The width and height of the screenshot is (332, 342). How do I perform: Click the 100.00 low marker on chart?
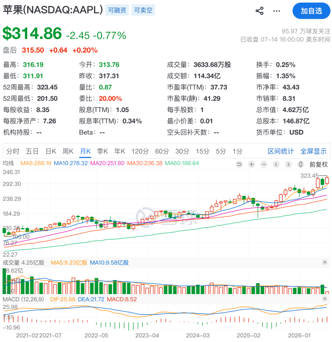[21, 237]
